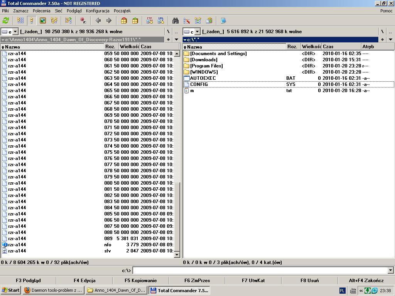395x296 pixels.
Task: Go to parent directory in left panel
Action: coord(176,32)
